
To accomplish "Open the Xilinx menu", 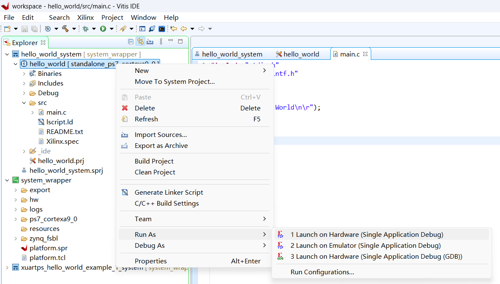I will pos(85,18).
